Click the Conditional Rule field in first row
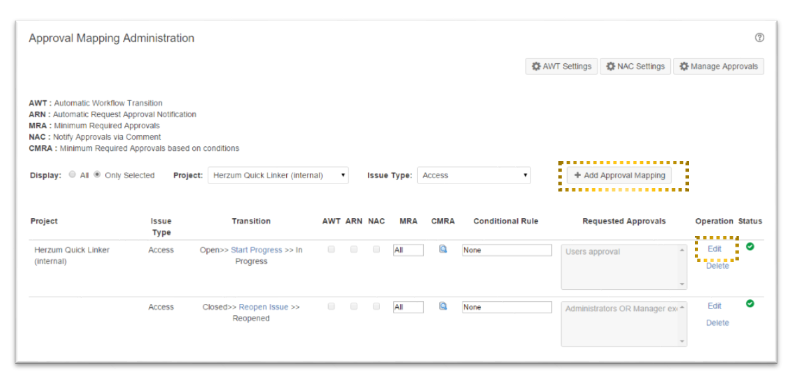Screen dimensions: 786x379 (506, 250)
